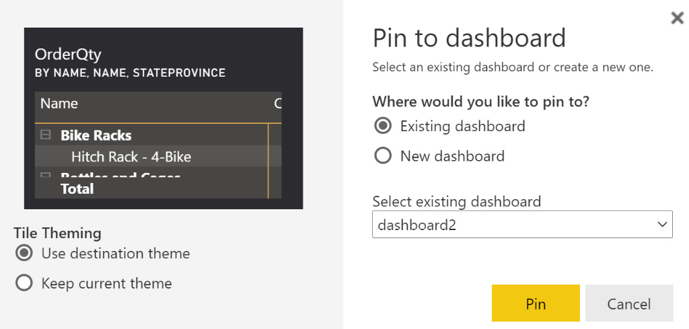
Task: Click BY NAME, NAME, STATEPROVINCE subtitle
Action: click(130, 73)
